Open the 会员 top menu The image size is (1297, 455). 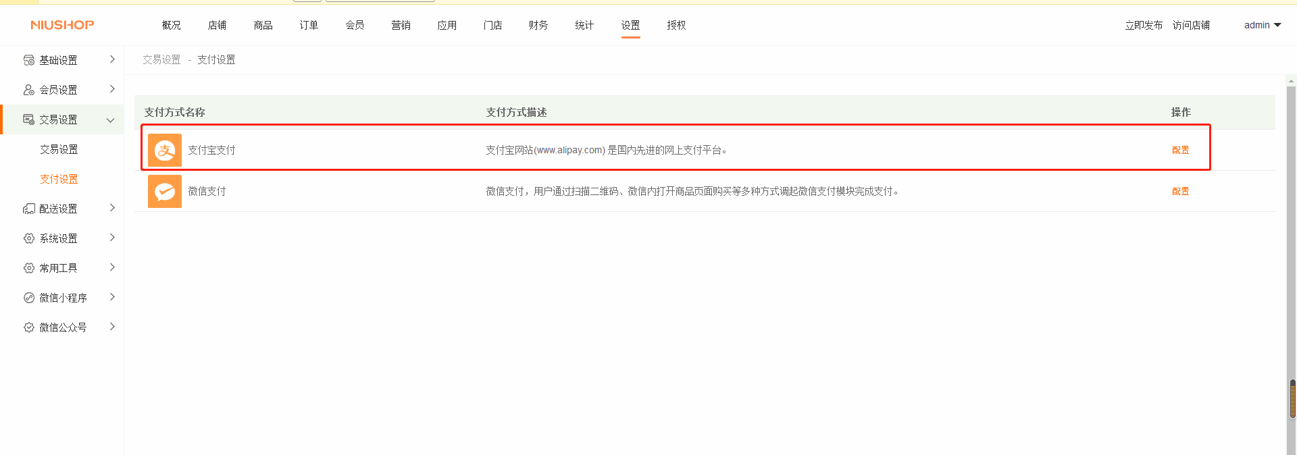[x=355, y=25]
